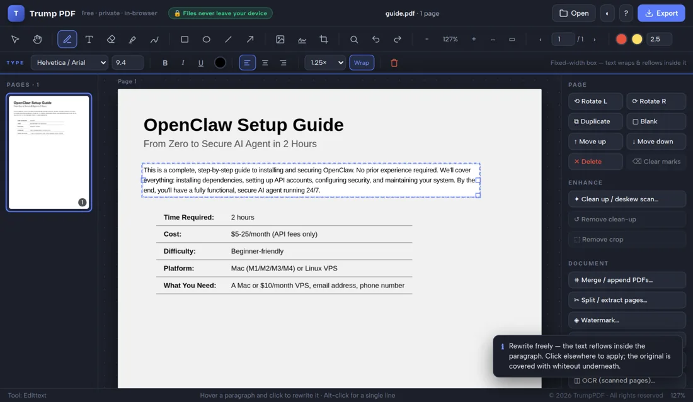
Task: Select the arrow shape tool
Action: click(250, 39)
